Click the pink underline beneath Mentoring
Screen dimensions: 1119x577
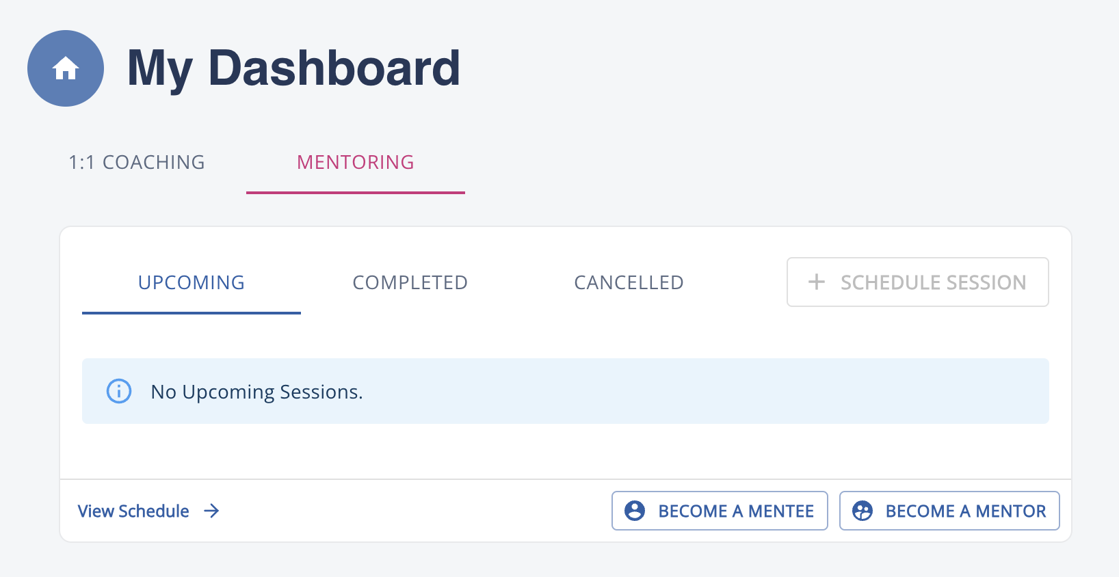pos(355,193)
